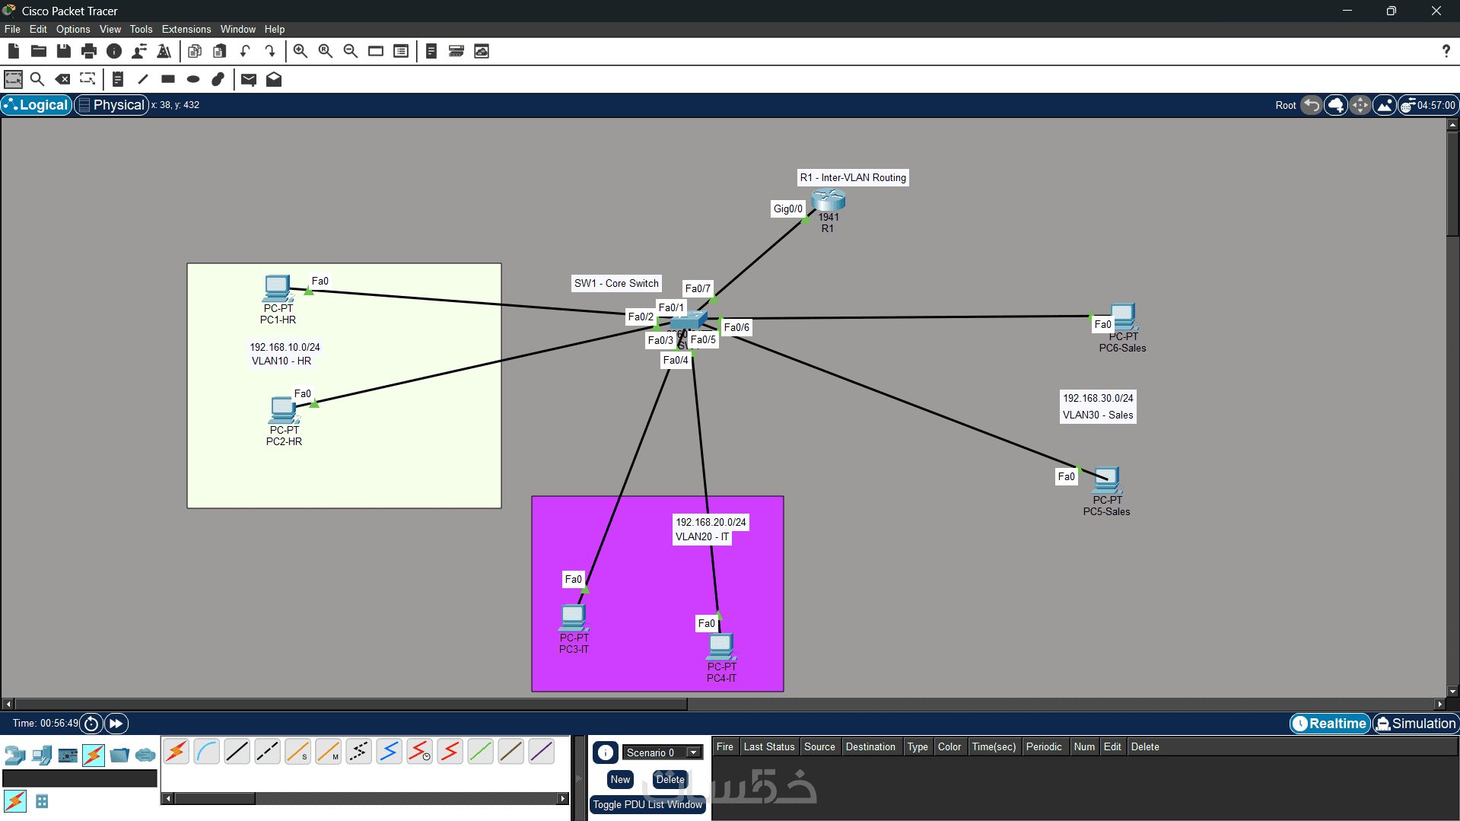The width and height of the screenshot is (1460, 821).
Task: Select the Inspect magnifier tool
Action: [37, 79]
